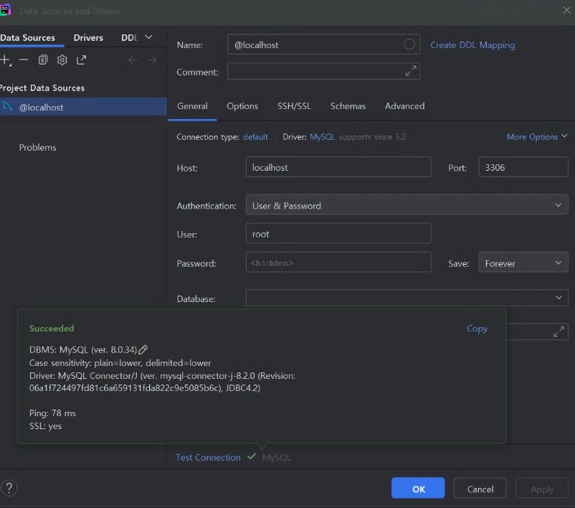575x508 pixels.
Task: Click the 'supports since 5.2' text
Action: [372, 137]
